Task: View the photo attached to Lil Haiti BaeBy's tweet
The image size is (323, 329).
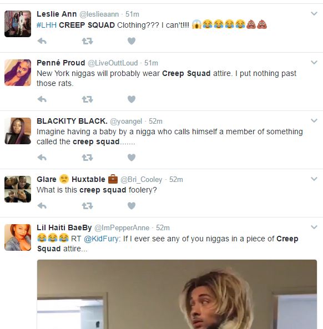Action: (x=177, y=294)
